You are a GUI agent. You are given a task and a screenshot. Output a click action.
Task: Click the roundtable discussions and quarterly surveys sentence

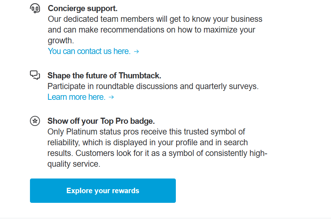coord(153,86)
